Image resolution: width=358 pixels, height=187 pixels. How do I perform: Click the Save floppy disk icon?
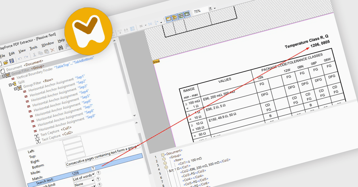tap(12, 61)
